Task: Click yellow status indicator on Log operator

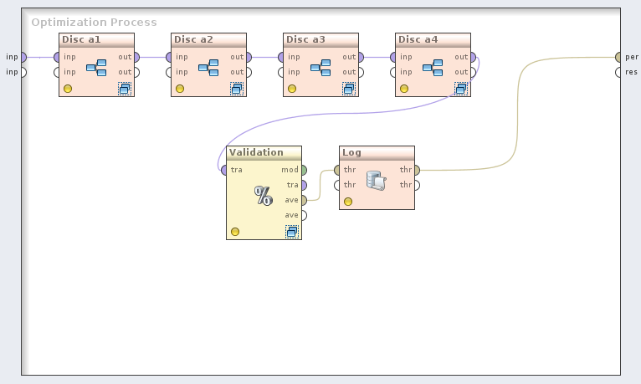Action: (x=348, y=202)
